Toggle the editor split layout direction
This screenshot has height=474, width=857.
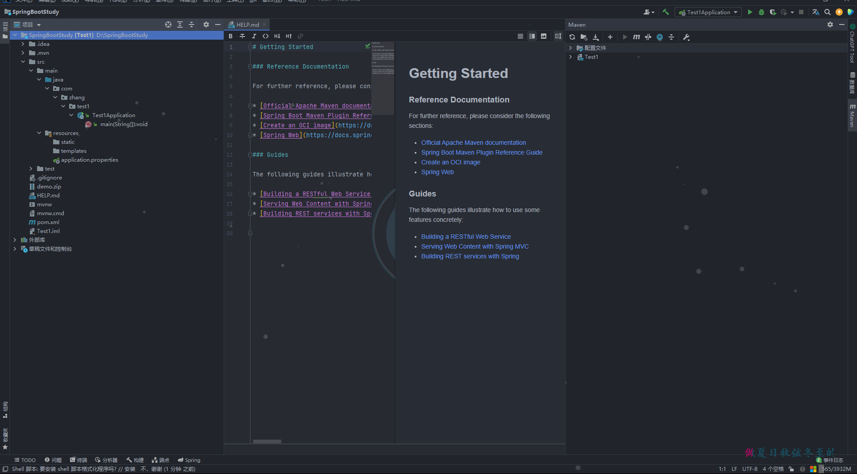pos(558,36)
